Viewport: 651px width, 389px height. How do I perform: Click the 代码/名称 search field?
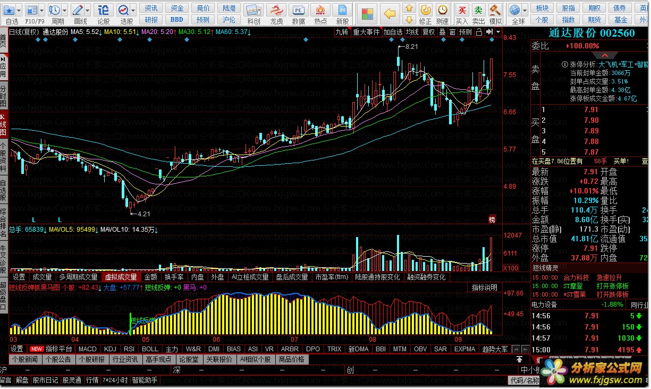coord(525,380)
